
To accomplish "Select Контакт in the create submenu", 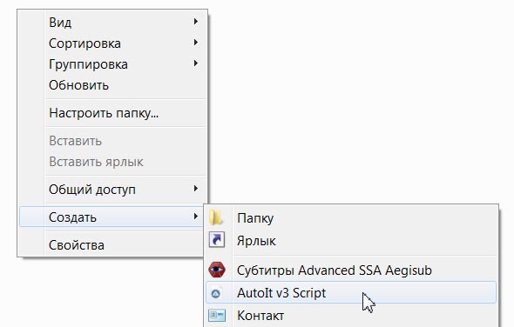I will click(x=351, y=316).
